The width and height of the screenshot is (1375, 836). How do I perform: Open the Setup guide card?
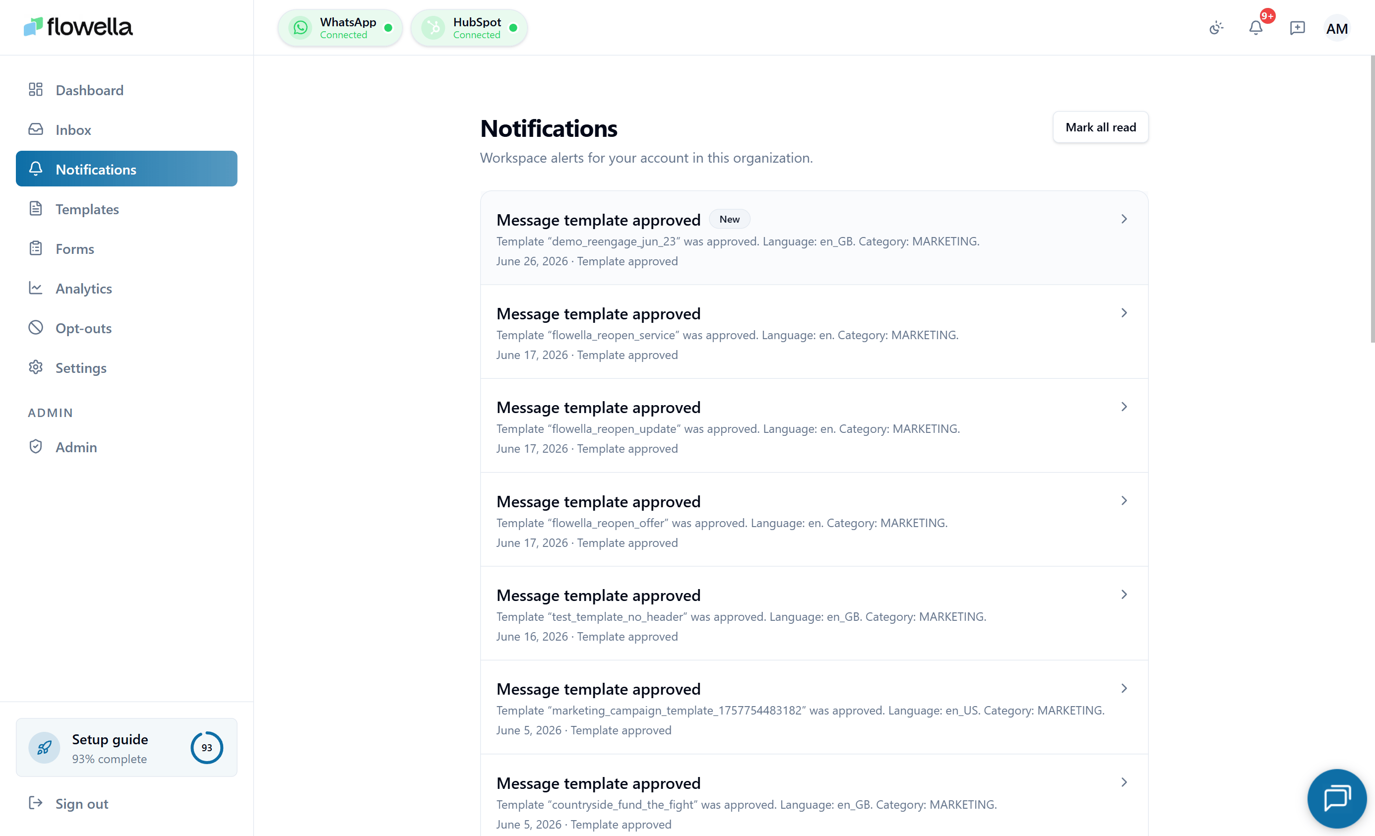point(126,747)
